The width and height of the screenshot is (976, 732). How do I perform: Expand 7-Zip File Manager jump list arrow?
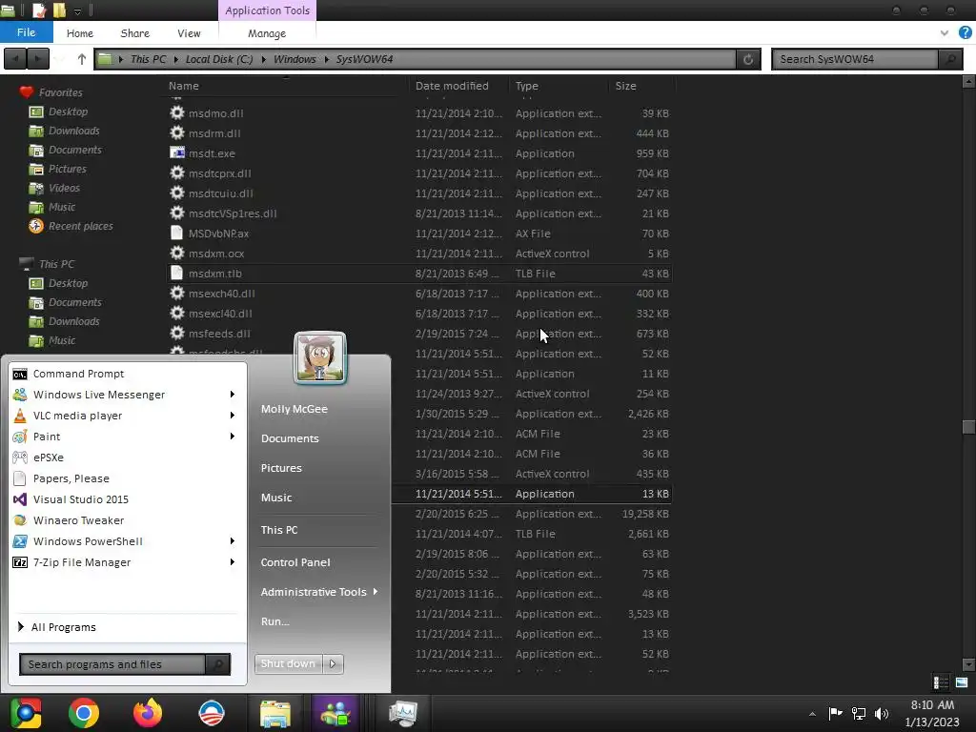(x=233, y=562)
